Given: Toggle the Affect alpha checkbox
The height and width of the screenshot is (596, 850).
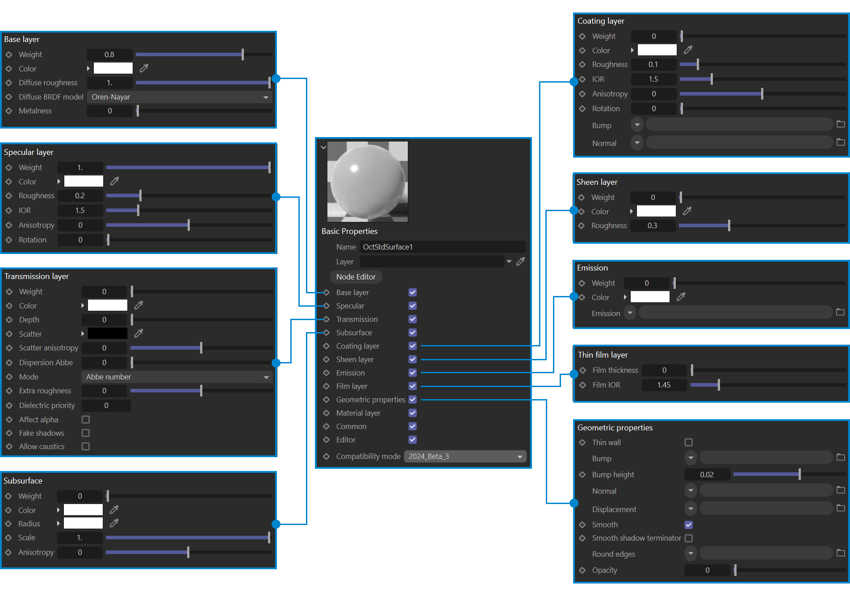Looking at the screenshot, I should [86, 420].
